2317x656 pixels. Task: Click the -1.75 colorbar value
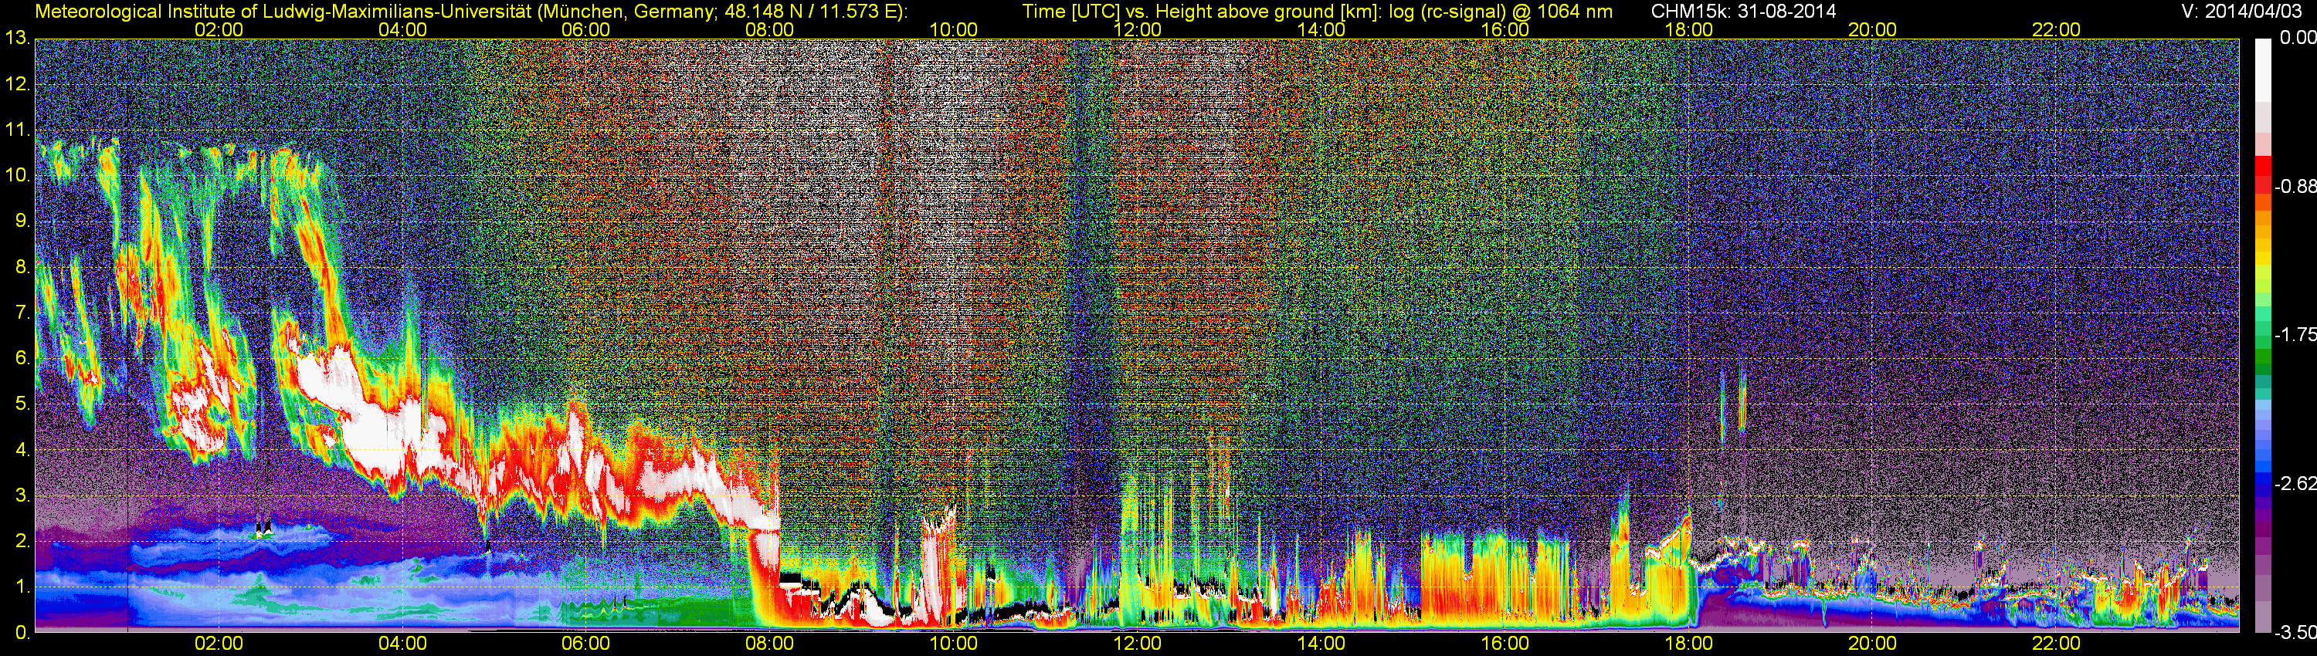coord(2295,334)
